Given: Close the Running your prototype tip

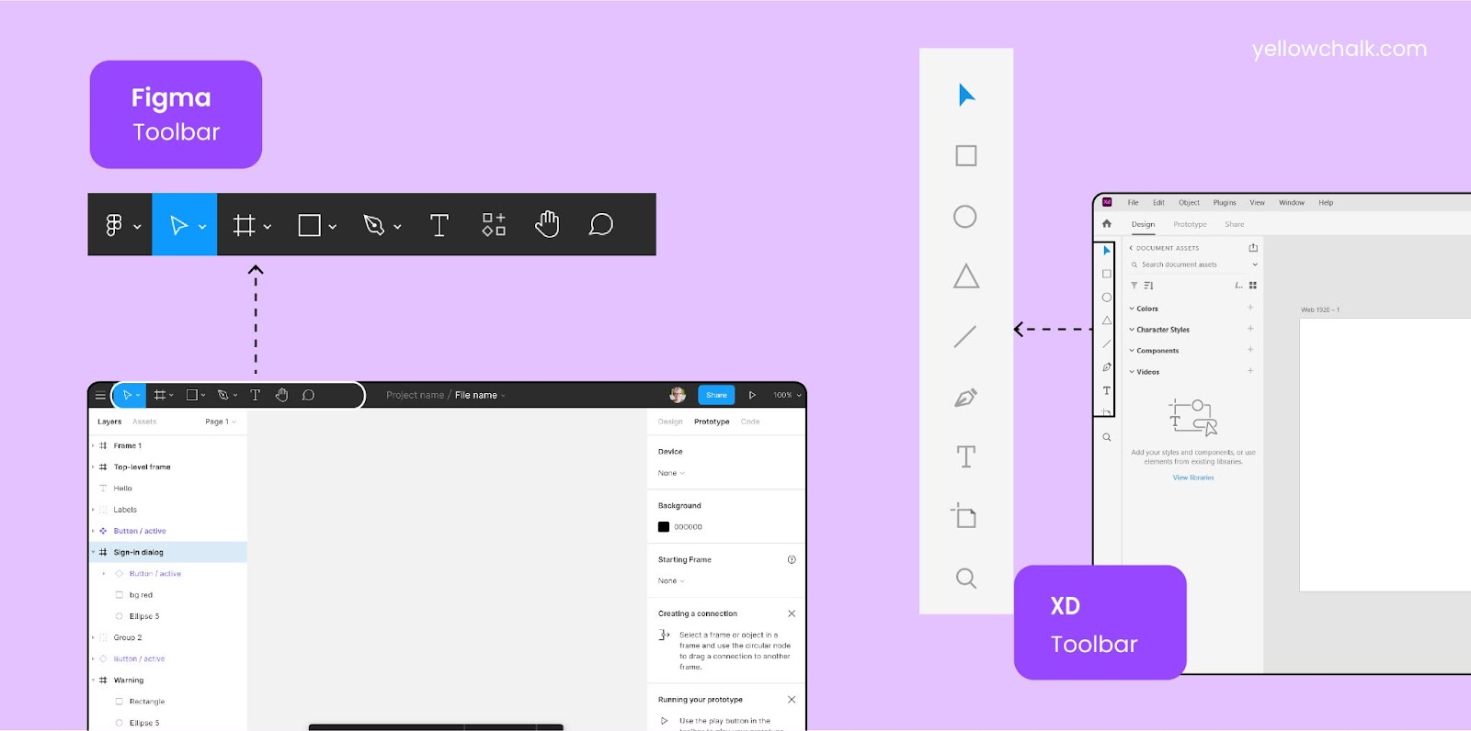Looking at the screenshot, I should pos(792,700).
